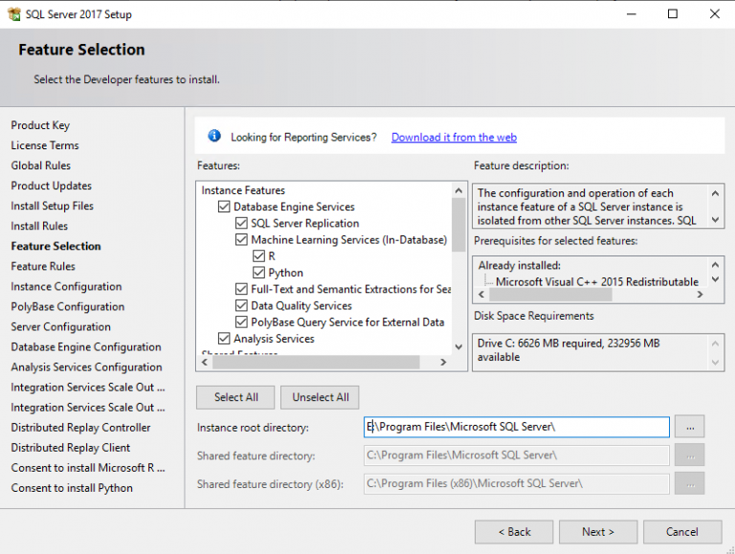Close the SQL Server 2017 Setup window
The image size is (735, 554).
coord(714,14)
